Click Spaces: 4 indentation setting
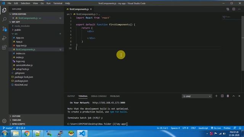The height and width of the screenshot is (137, 244). (x=175, y=128)
